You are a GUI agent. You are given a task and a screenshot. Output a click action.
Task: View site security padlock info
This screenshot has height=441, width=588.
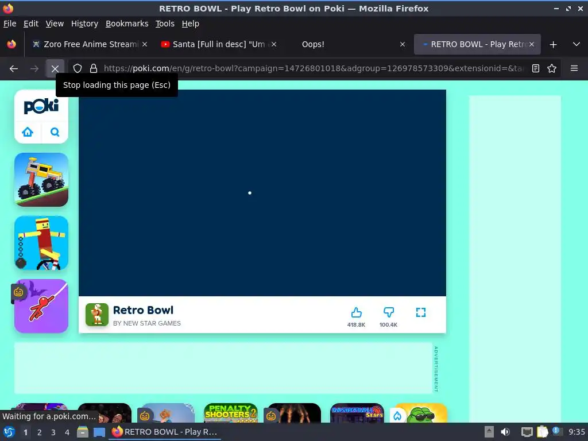(94, 69)
